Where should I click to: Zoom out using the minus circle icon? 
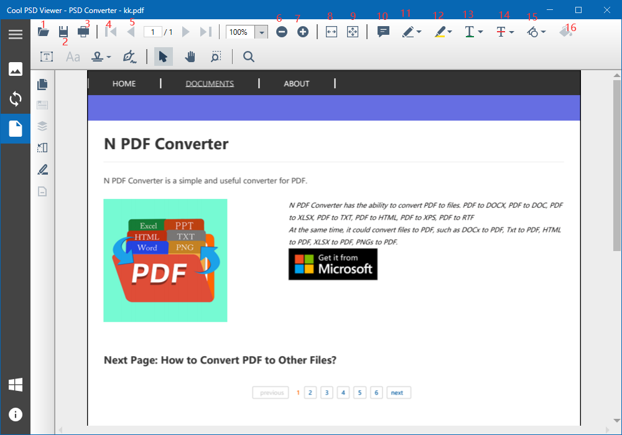[x=282, y=32]
